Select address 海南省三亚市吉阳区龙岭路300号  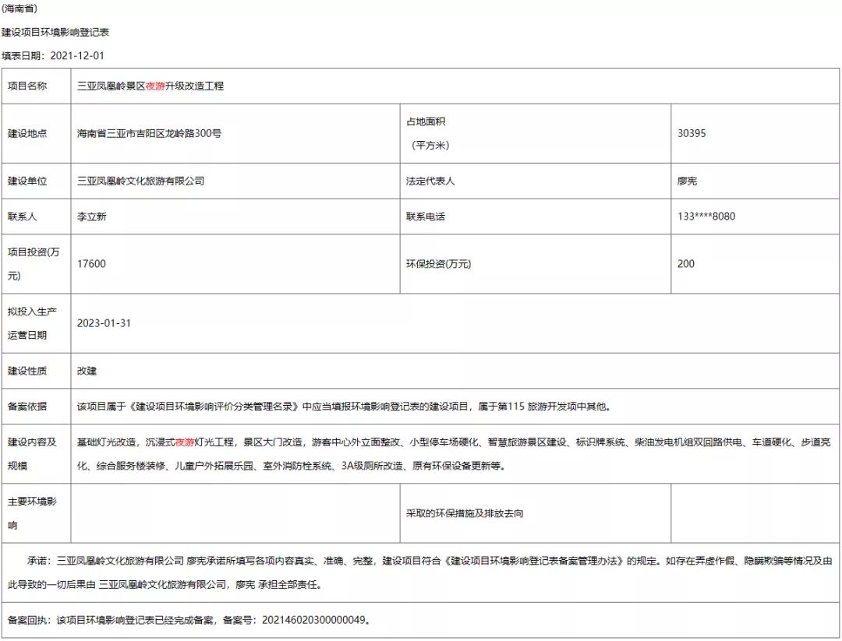[149, 133]
